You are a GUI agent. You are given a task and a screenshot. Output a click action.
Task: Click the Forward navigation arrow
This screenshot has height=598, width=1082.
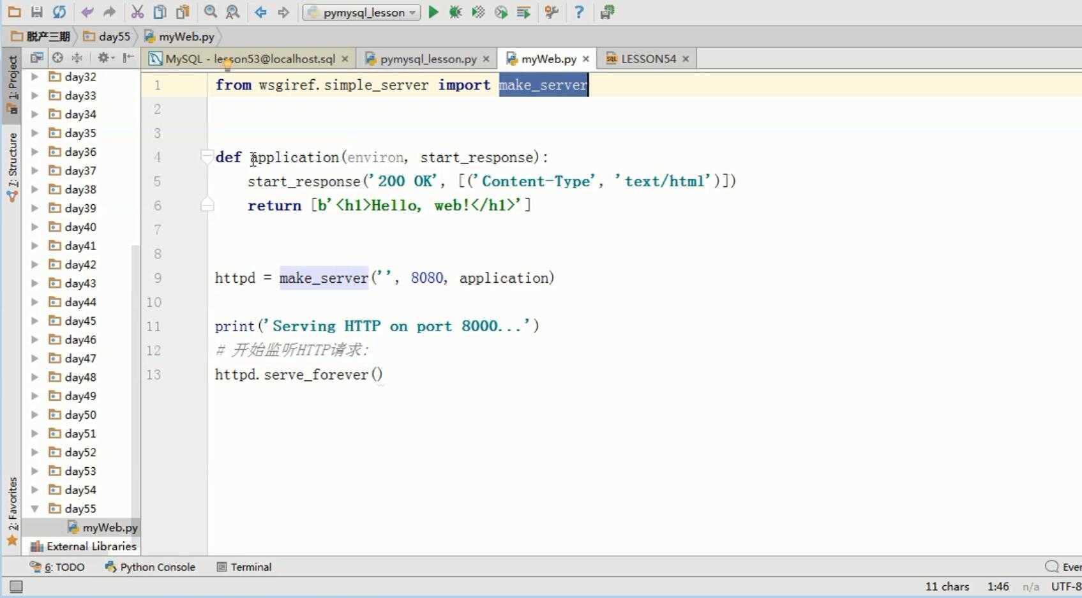[x=283, y=12]
